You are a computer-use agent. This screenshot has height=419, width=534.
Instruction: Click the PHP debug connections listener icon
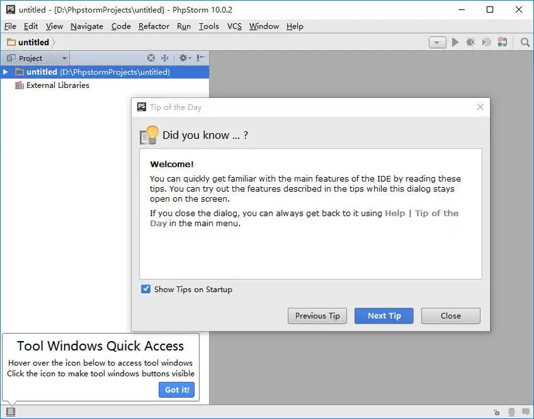coord(503,43)
